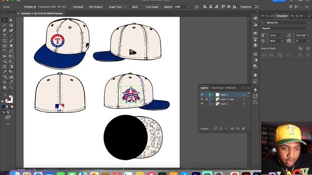
Task: Click Delete Selection trash icon in Layers panel
Action: click(x=243, y=129)
